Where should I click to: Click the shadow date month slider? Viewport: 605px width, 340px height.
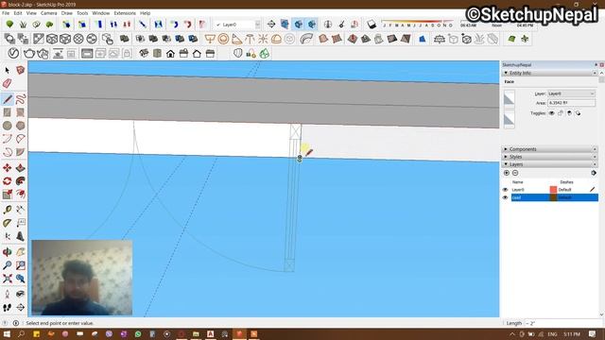(417, 23)
